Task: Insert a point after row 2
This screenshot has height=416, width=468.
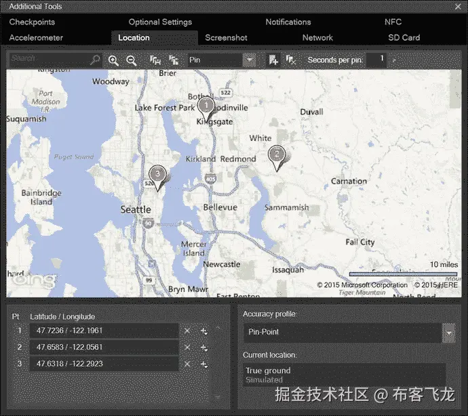Action: tap(204, 348)
